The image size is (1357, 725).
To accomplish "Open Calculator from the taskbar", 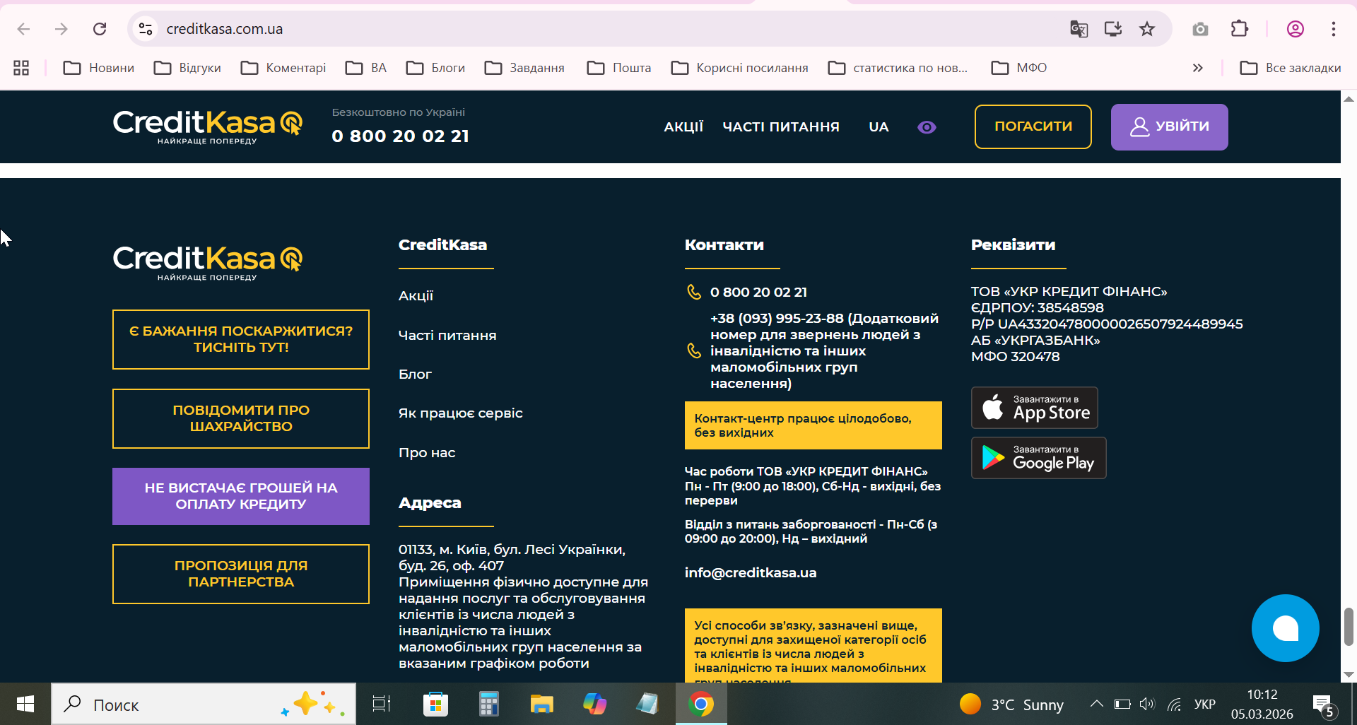I will 488,704.
